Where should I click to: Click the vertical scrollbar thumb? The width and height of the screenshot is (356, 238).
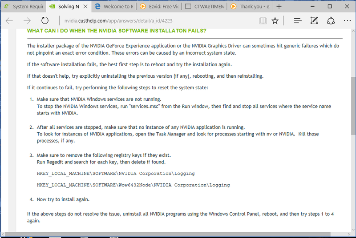tap(353, 106)
